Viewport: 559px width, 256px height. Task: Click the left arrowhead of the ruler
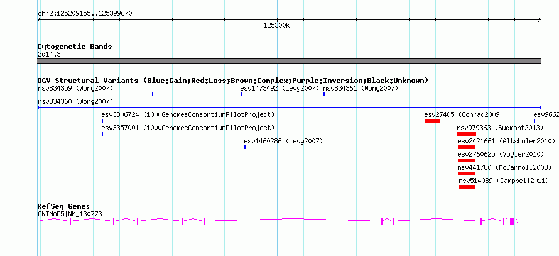coord(39,20)
